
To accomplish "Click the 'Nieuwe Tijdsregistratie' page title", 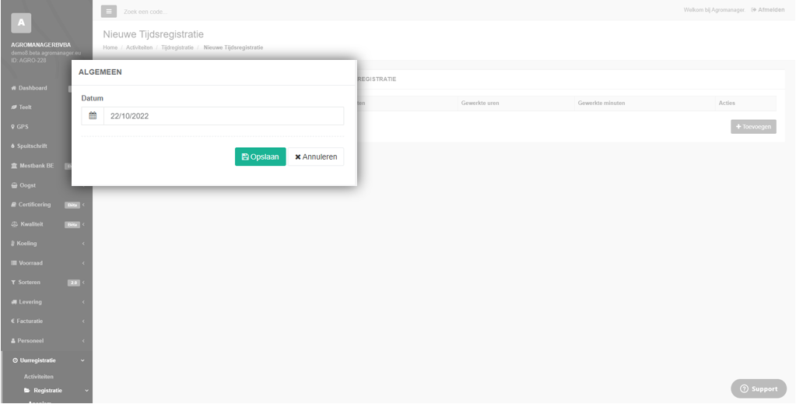I will coord(153,34).
